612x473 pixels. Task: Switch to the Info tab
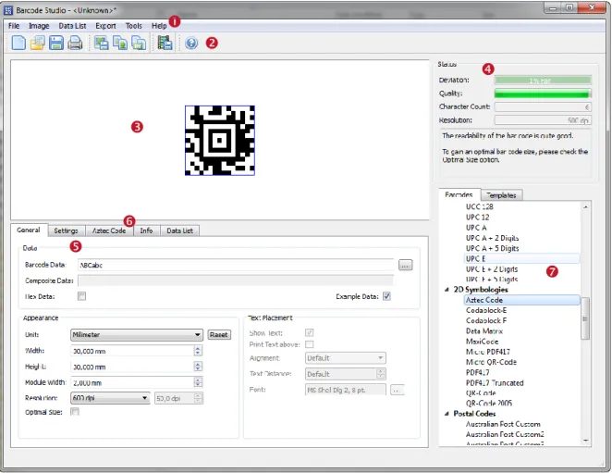[x=146, y=230]
